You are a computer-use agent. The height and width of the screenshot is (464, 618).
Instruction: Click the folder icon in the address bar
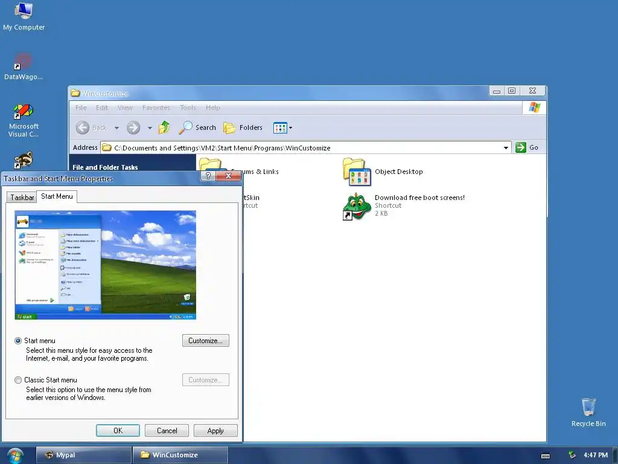(106, 147)
